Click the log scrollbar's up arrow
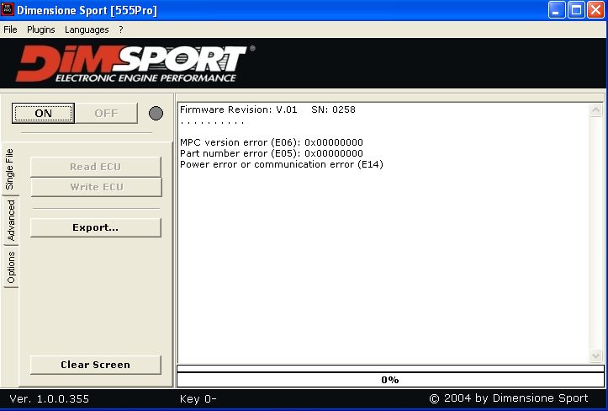 point(596,111)
